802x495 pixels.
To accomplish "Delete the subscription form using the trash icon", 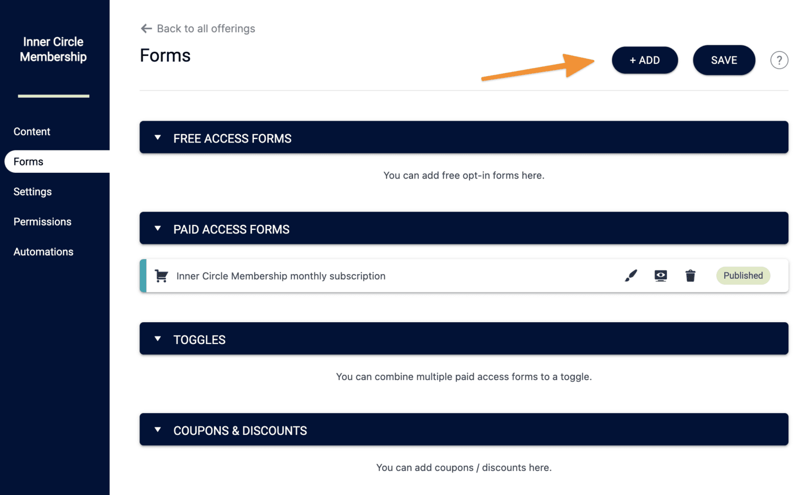I will pos(690,275).
